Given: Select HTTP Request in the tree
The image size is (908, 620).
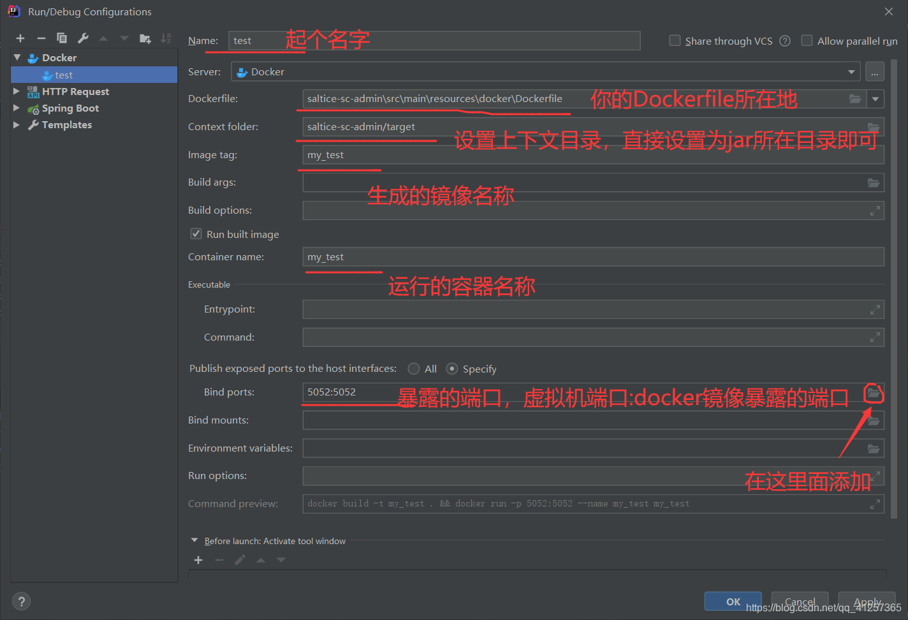Looking at the screenshot, I should click(x=75, y=91).
